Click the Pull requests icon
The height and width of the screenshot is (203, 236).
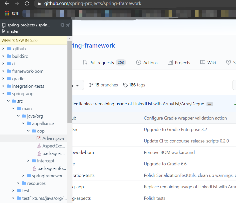point(85,62)
